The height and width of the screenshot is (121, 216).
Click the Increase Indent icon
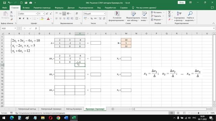(x=72, y=18)
